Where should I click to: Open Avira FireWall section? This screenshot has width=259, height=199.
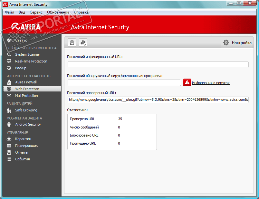(26, 82)
